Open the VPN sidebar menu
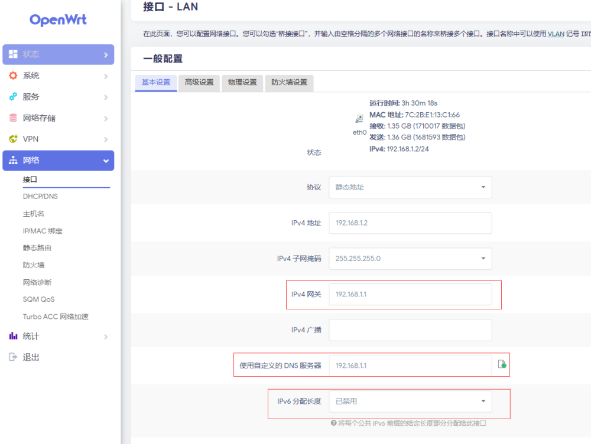The image size is (591, 444). pyautogui.click(x=59, y=139)
